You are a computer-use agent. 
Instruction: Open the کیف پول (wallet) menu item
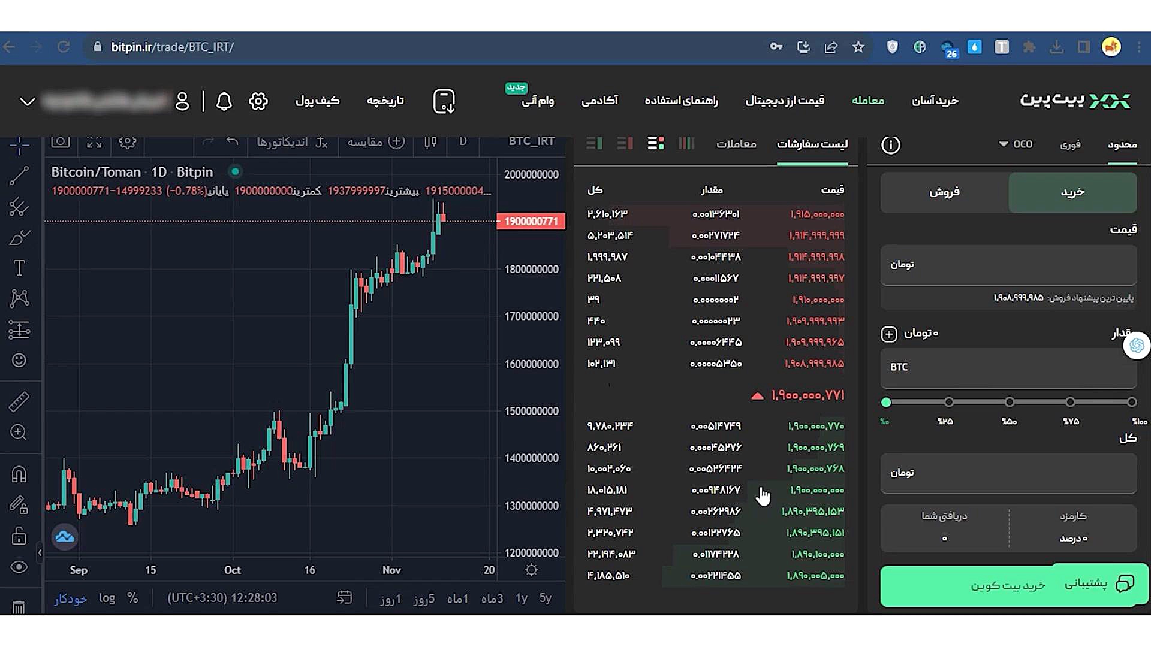click(x=317, y=101)
